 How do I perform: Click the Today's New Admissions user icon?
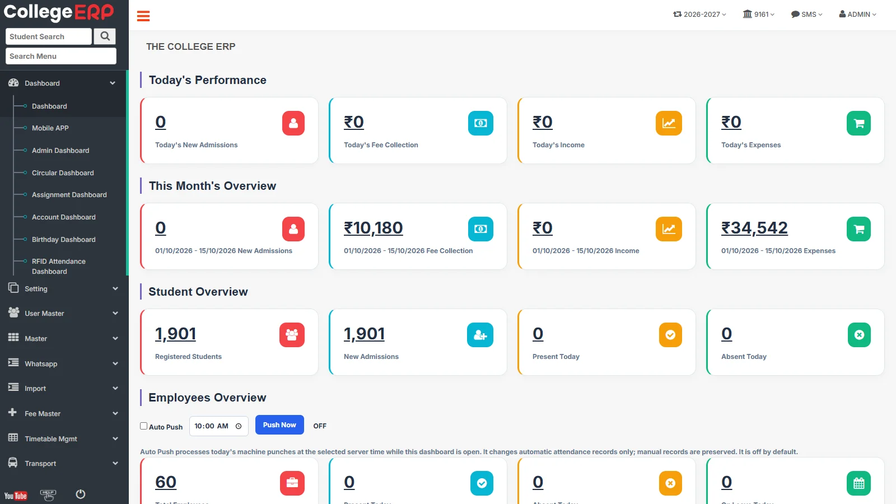(x=293, y=123)
